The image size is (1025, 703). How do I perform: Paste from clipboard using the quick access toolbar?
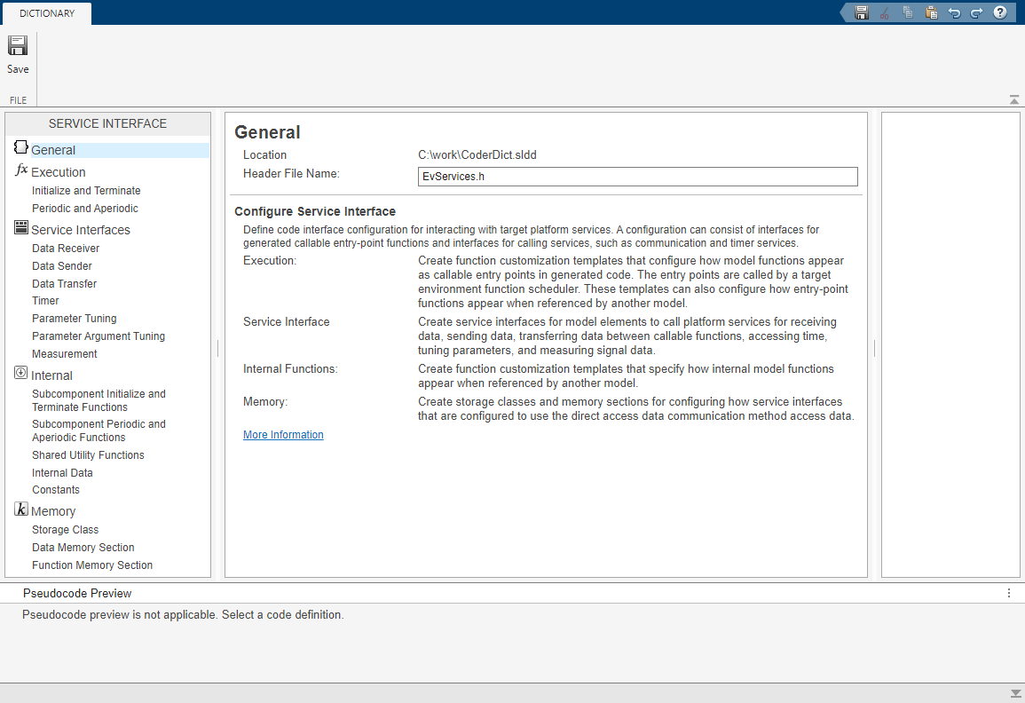tap(931, 12)
